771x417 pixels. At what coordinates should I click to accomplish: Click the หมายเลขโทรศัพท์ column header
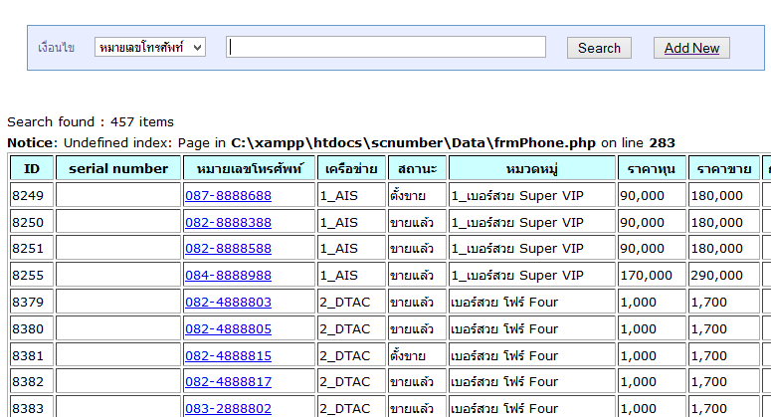point(250,168)
